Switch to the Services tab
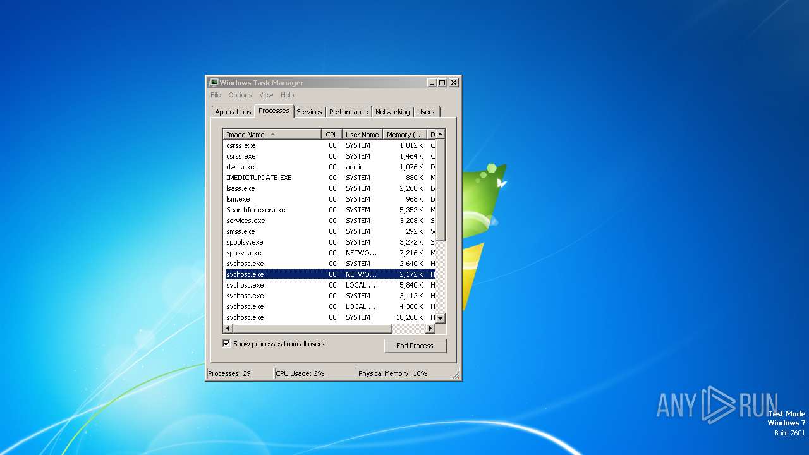Image resolution: width=809 pixels, height=455 pixels. pos(309,112)
